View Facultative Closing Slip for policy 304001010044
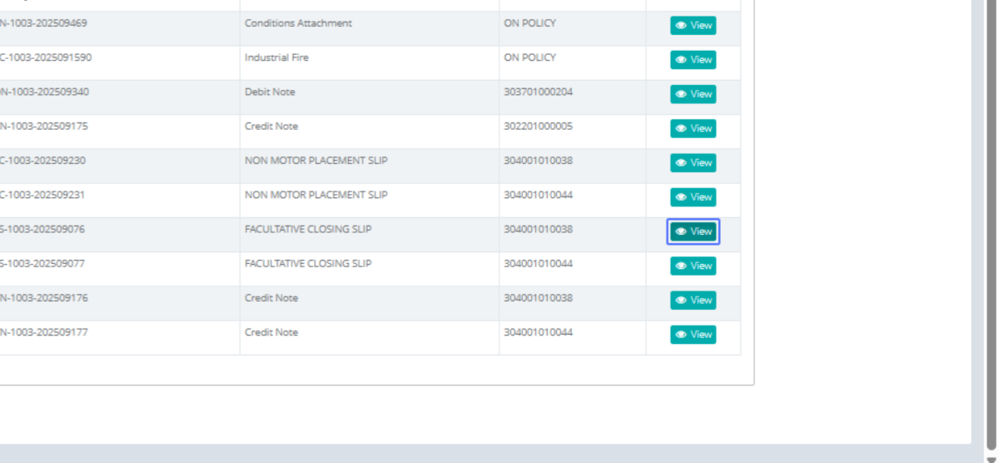Screen dimensions: 999x463 693,266
